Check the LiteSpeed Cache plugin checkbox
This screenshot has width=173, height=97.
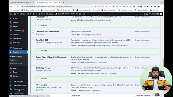[x=33, y=17]
